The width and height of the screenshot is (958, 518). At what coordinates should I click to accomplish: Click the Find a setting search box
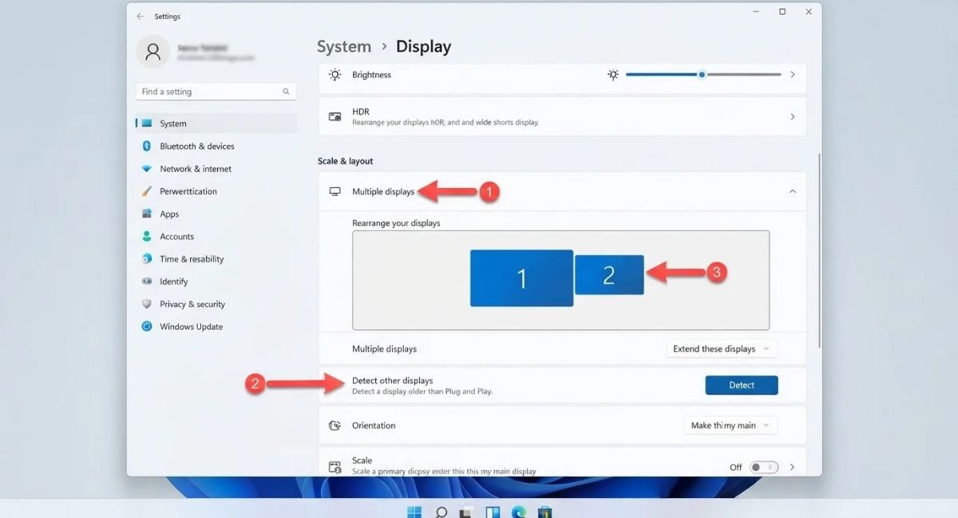pos(216,92)
